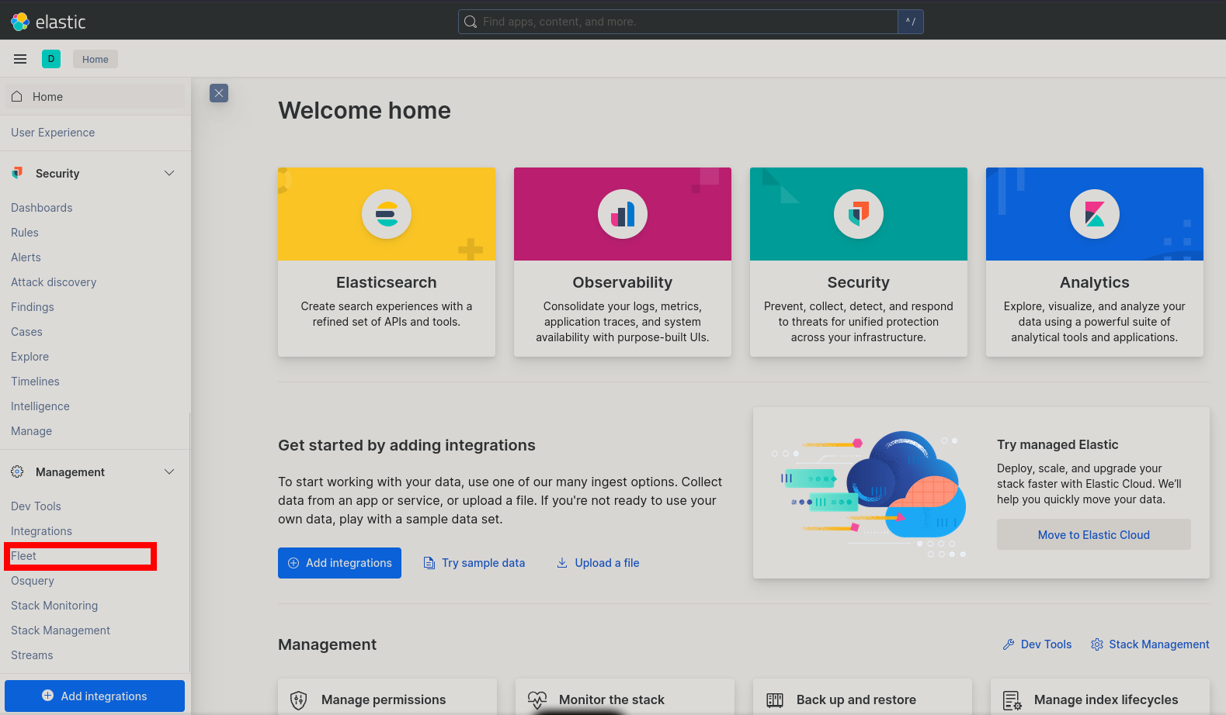This screenshot has width=1226, height=715.
Task: Click the Try sample data document icon
Action: (429, 563)
